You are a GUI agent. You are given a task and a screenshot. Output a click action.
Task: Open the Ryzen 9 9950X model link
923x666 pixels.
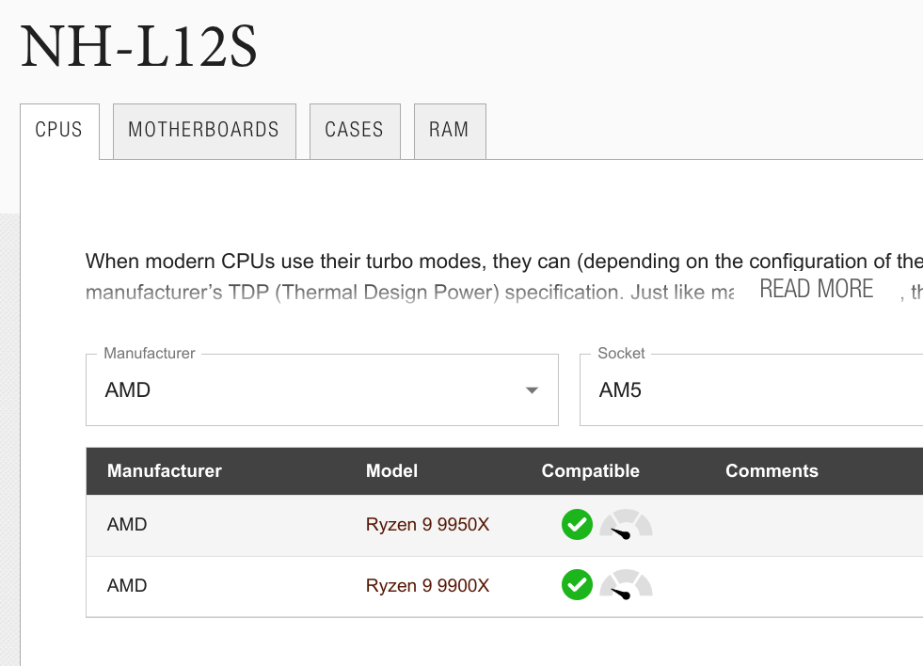[427, 525]
